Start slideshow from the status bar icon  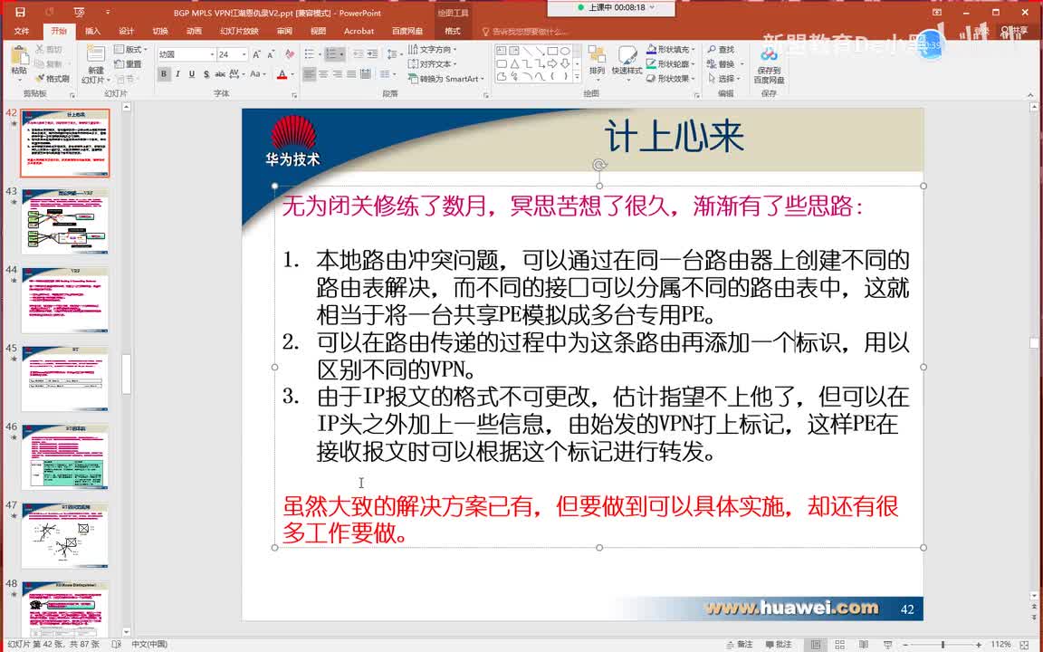click(x=887, y=644)
